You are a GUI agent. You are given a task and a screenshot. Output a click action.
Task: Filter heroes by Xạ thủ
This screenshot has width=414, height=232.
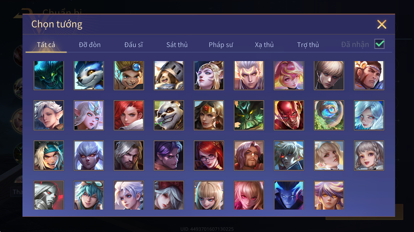[x=264, y=45]
